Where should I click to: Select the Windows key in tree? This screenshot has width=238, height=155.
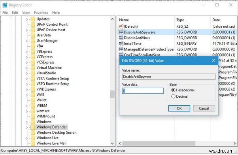tap(44, 122)
